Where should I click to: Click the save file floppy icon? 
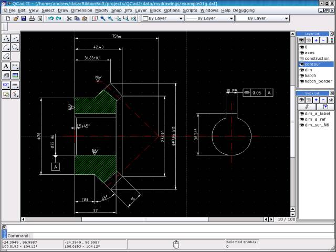24,18
